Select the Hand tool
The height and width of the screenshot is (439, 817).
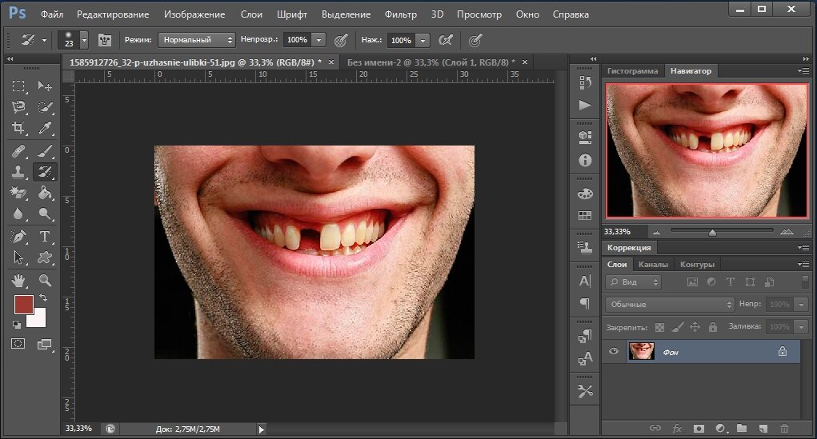point(18,281)
